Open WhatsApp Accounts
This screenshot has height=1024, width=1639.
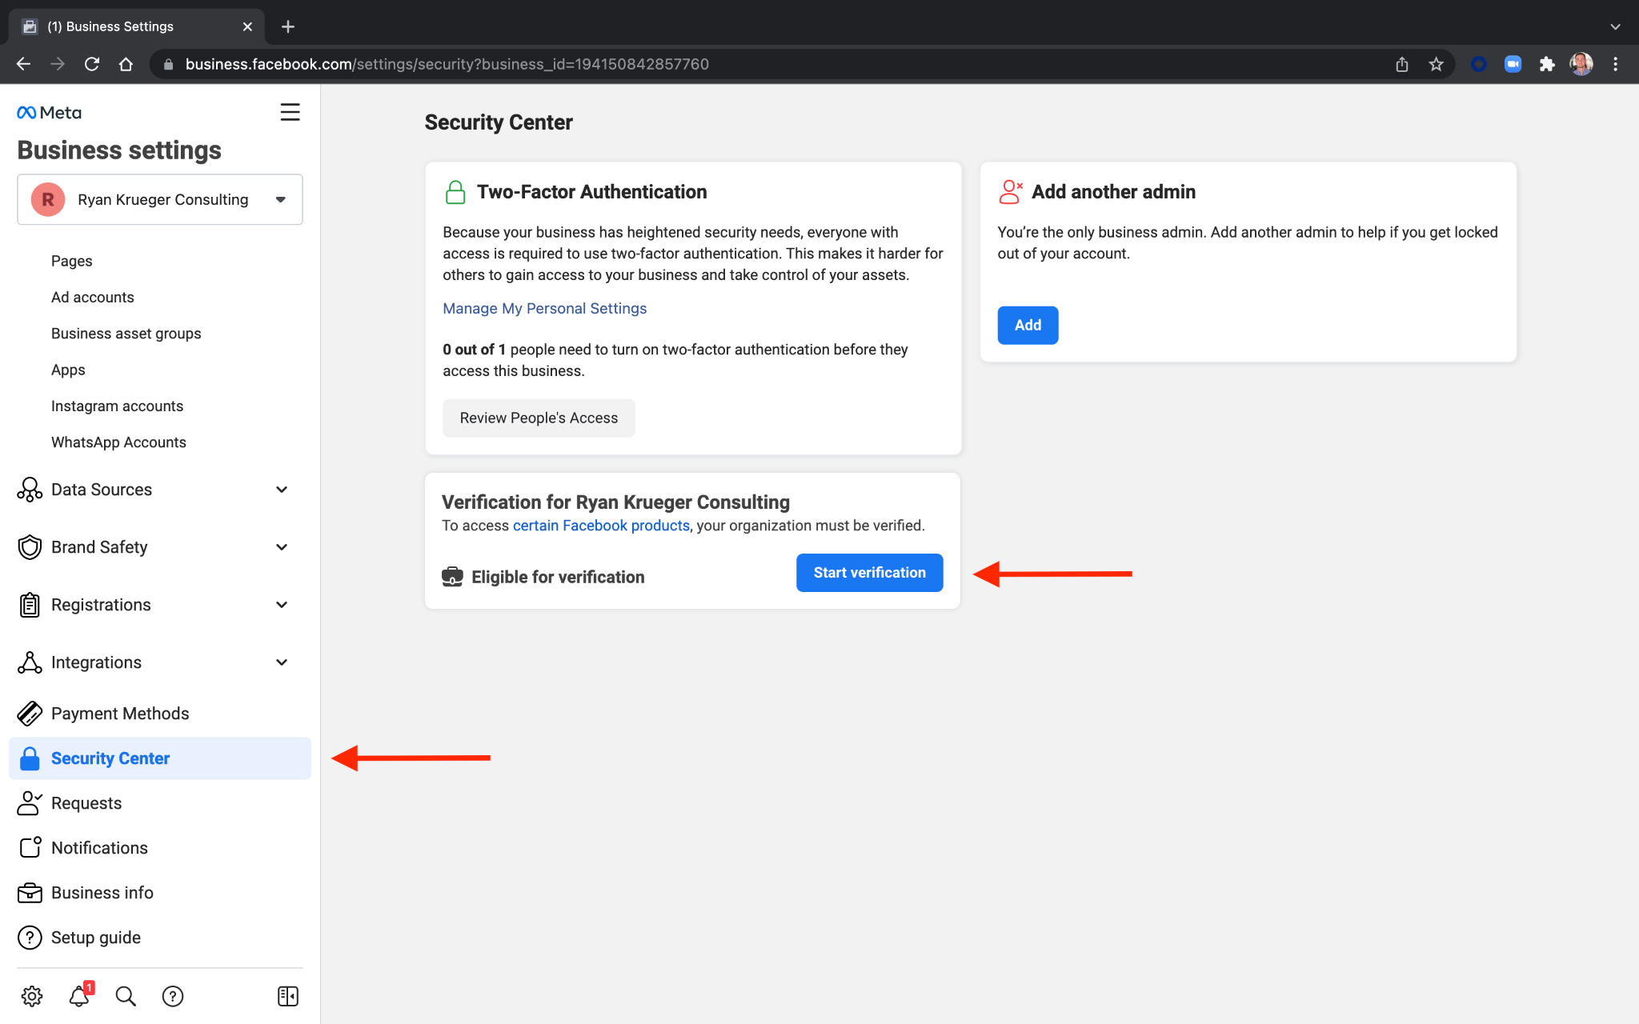[x=118, y=442]
